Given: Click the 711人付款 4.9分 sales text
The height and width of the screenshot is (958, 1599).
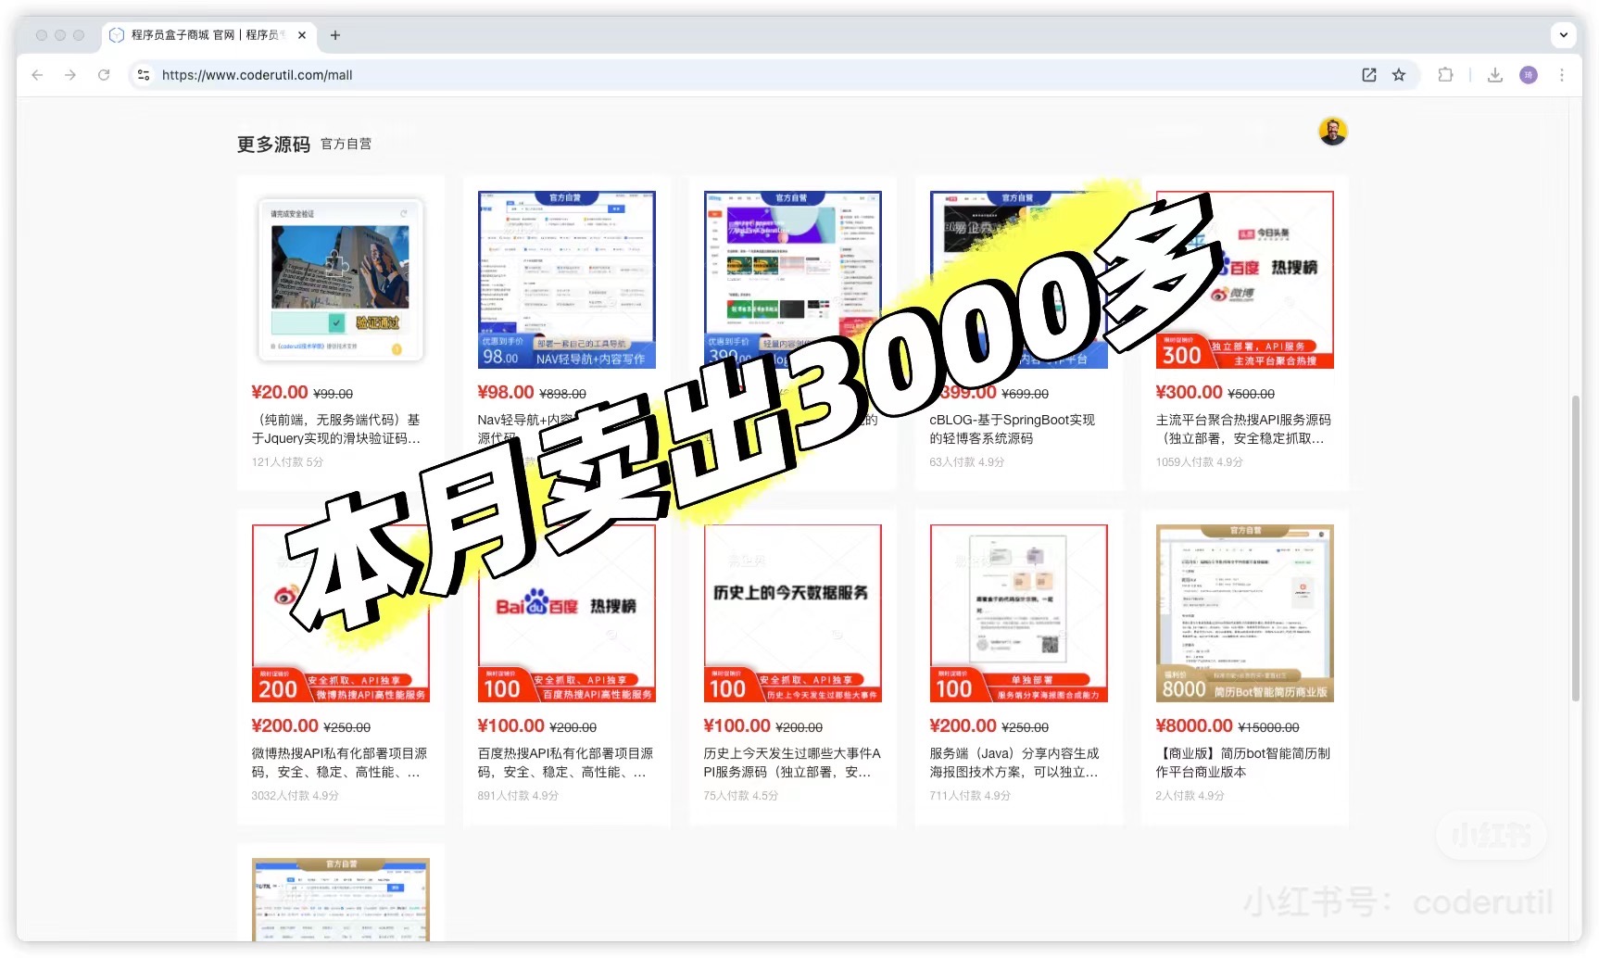Looking at the screenshot, I should [970, 796].
